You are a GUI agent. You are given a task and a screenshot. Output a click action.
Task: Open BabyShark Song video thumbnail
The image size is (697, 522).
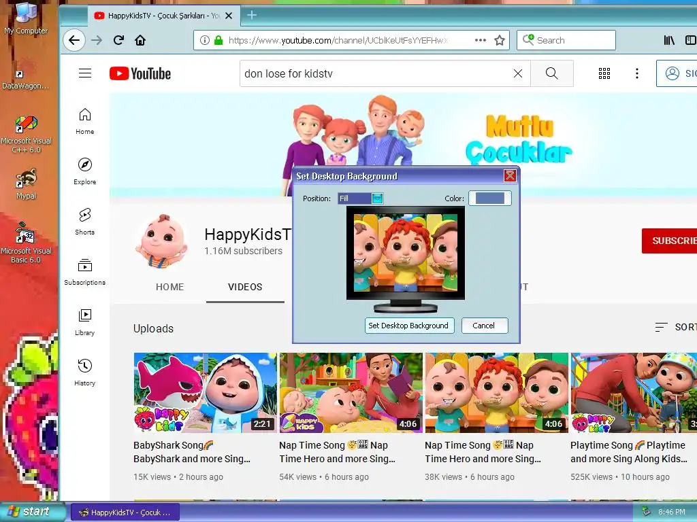pos(205,392)
